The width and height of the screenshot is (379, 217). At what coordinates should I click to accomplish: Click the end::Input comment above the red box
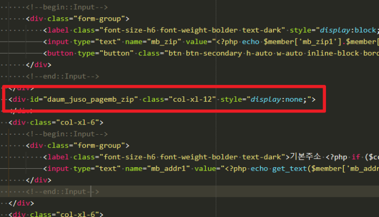(62, 76)
